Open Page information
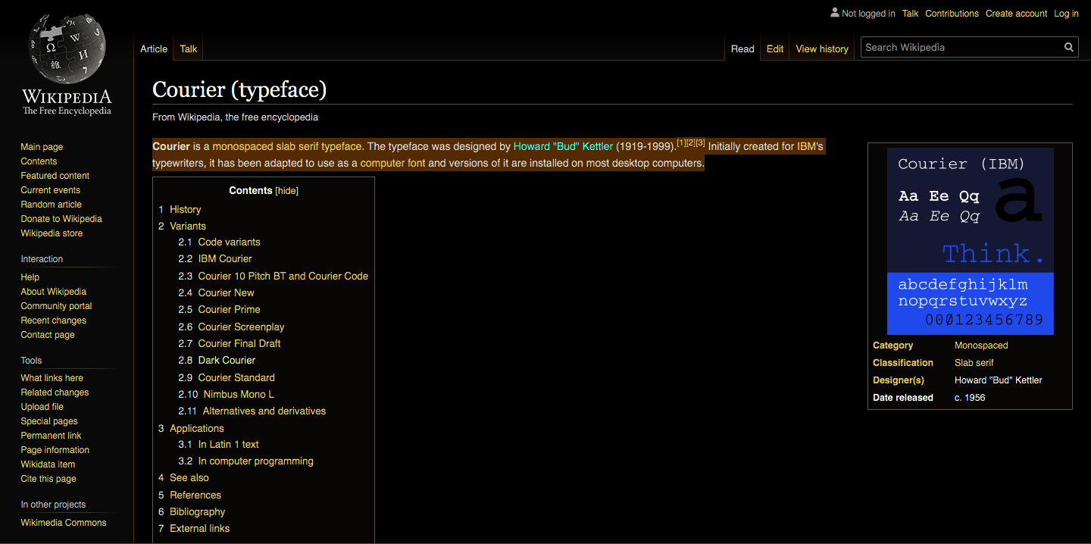Viewport: 1091px width, 544px height. click(x=55, y=450)
